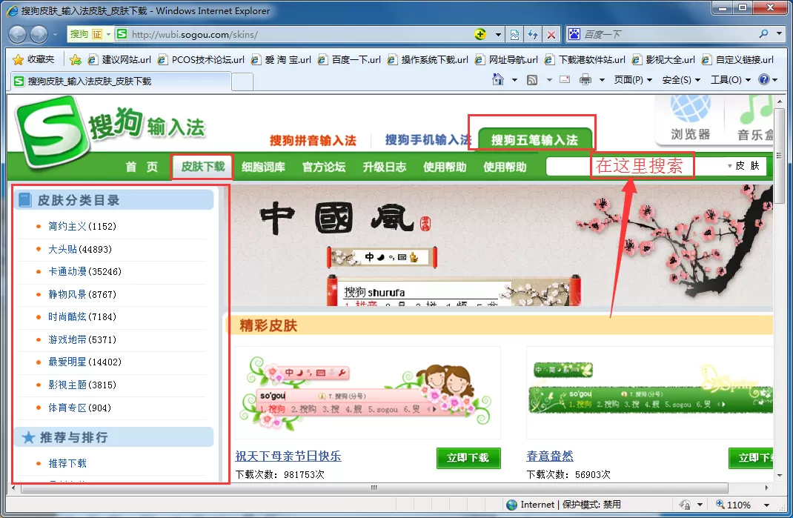Open the 皮肤 search type dropdown
This screenshot has width=793, height=518.
(x=744, y=166)
